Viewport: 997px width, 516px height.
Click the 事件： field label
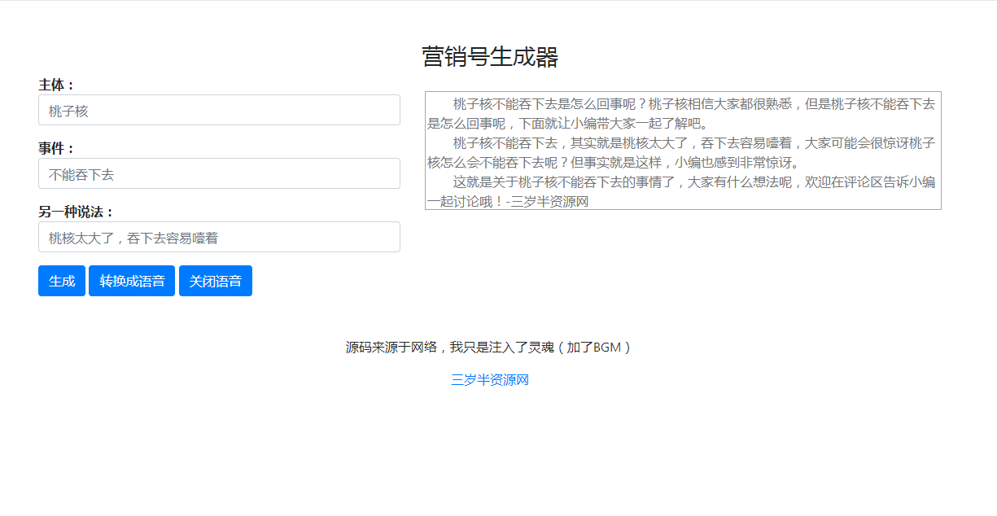tap(57, 148)
